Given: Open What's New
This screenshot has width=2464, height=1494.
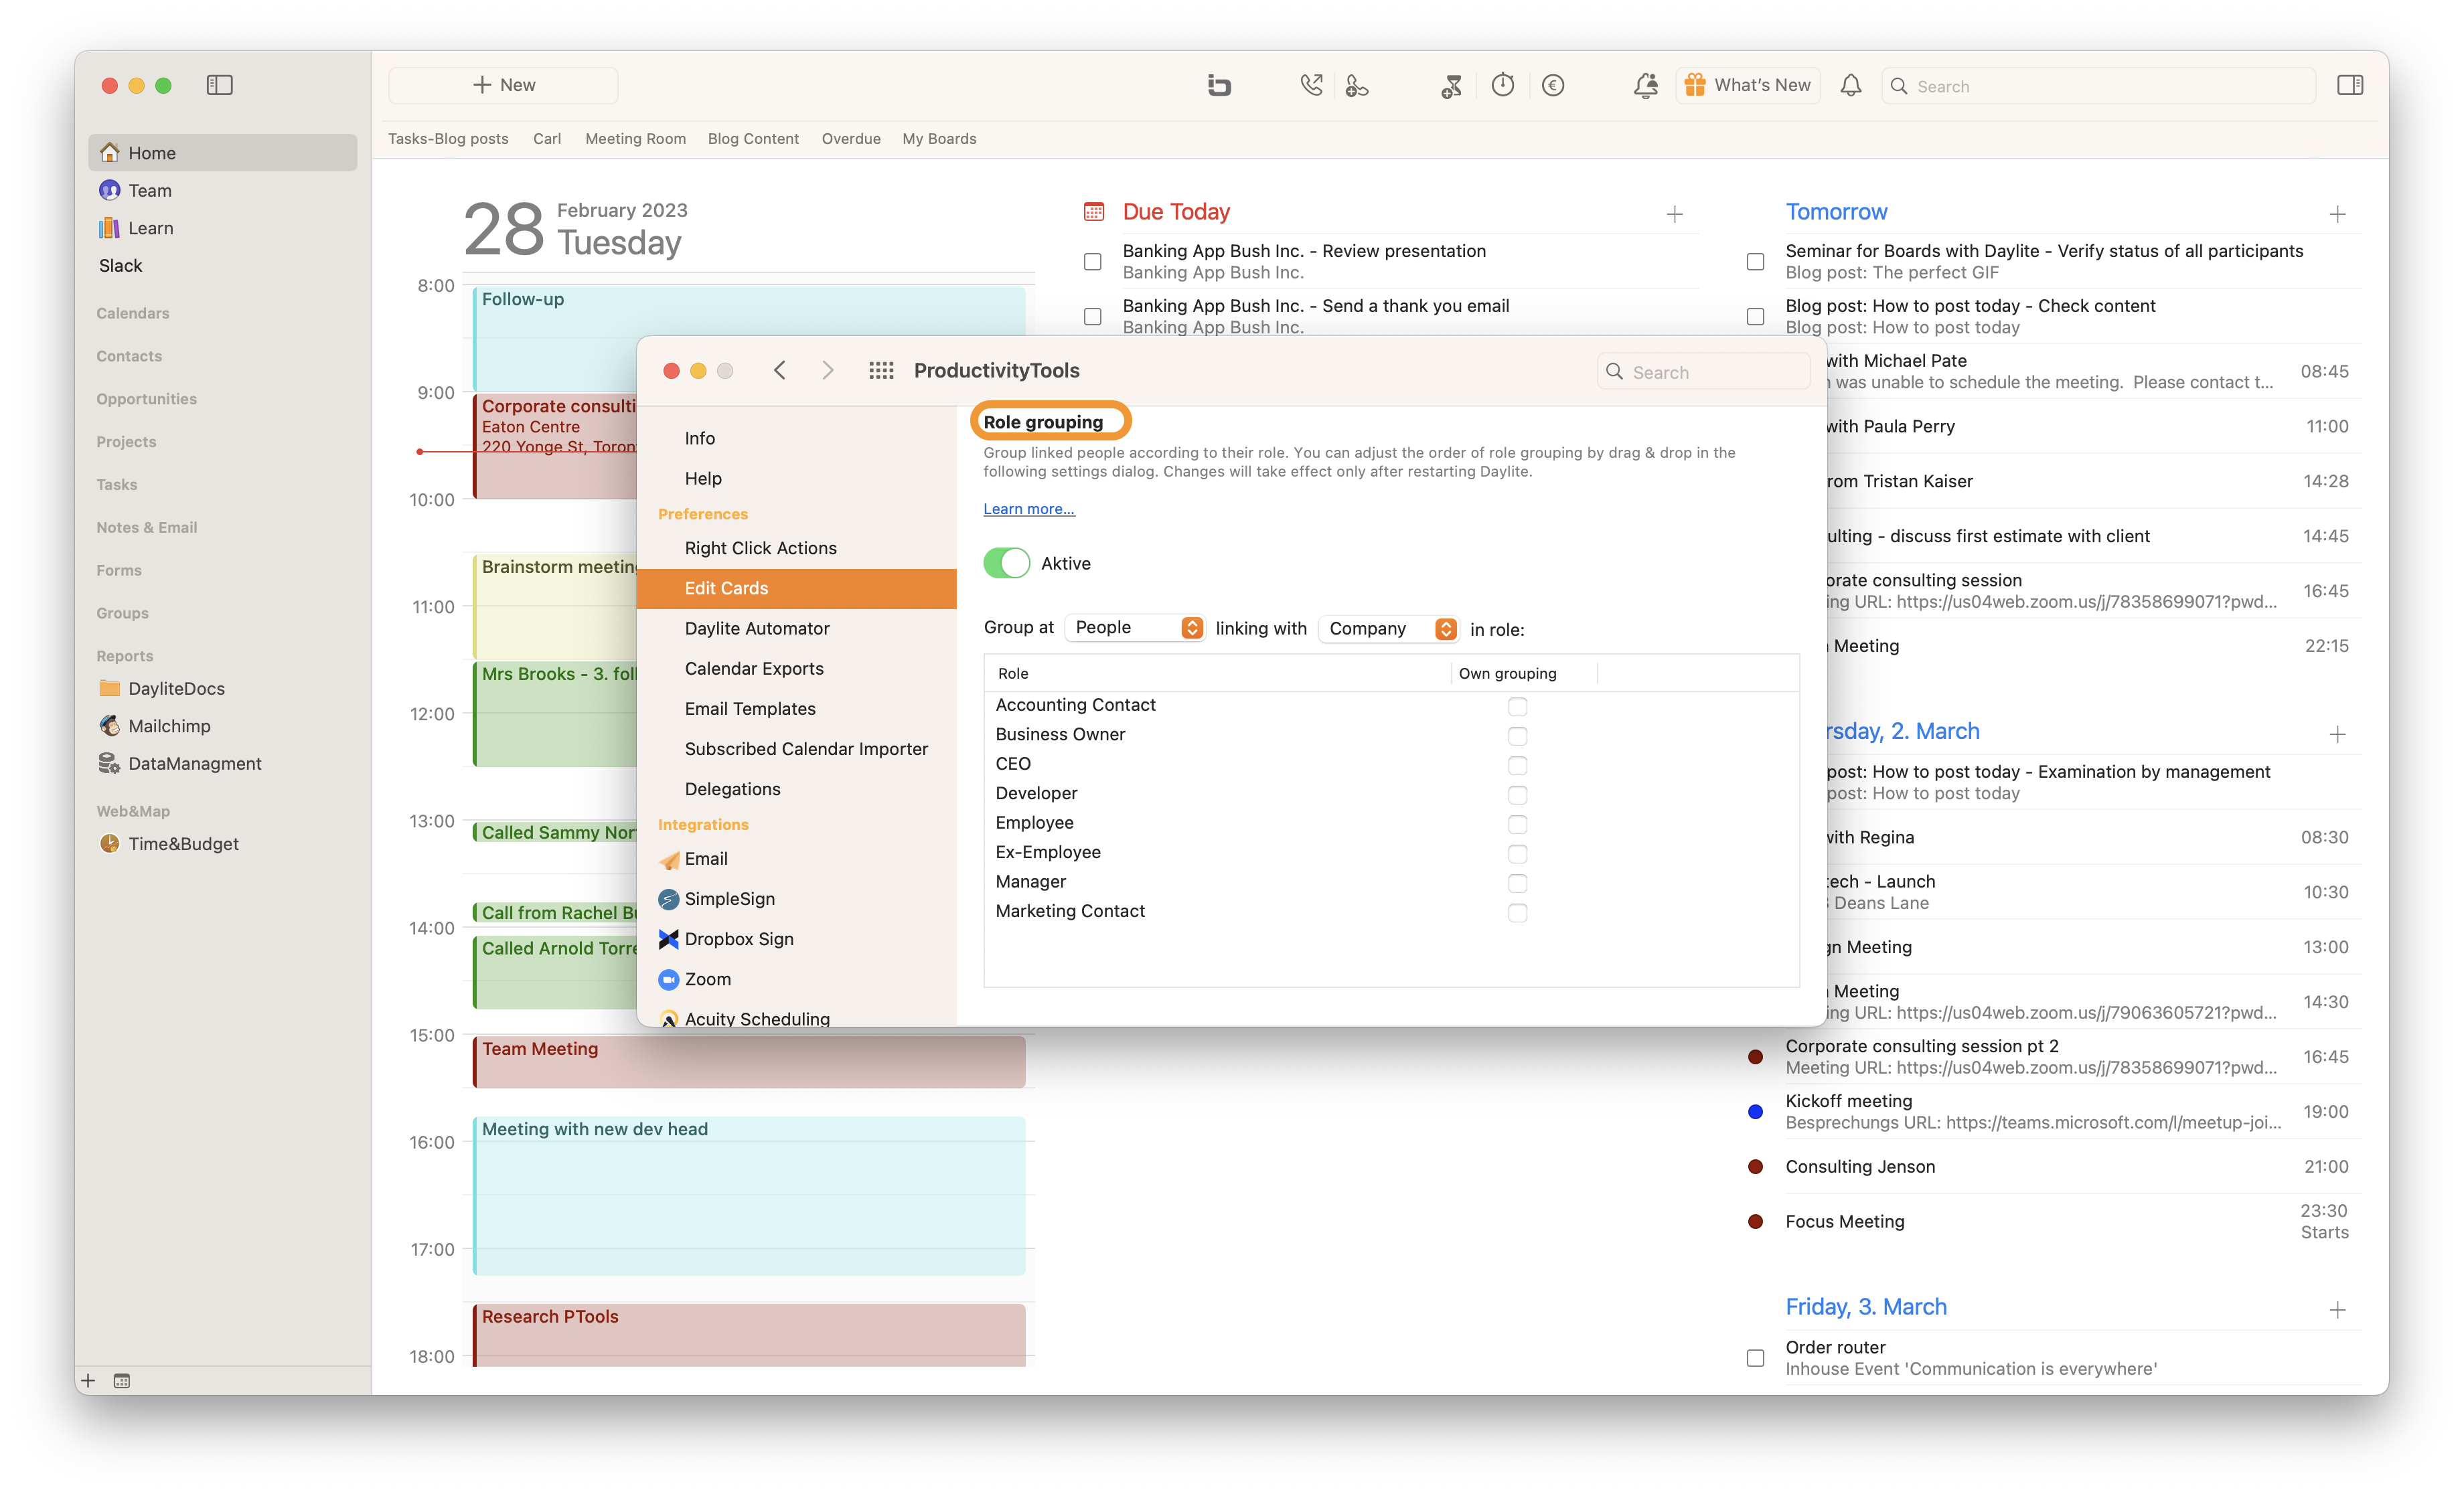Looking at the screenshot, I should pos(1748,85).
